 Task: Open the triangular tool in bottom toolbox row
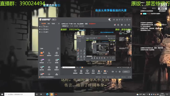tap(57, 74)
